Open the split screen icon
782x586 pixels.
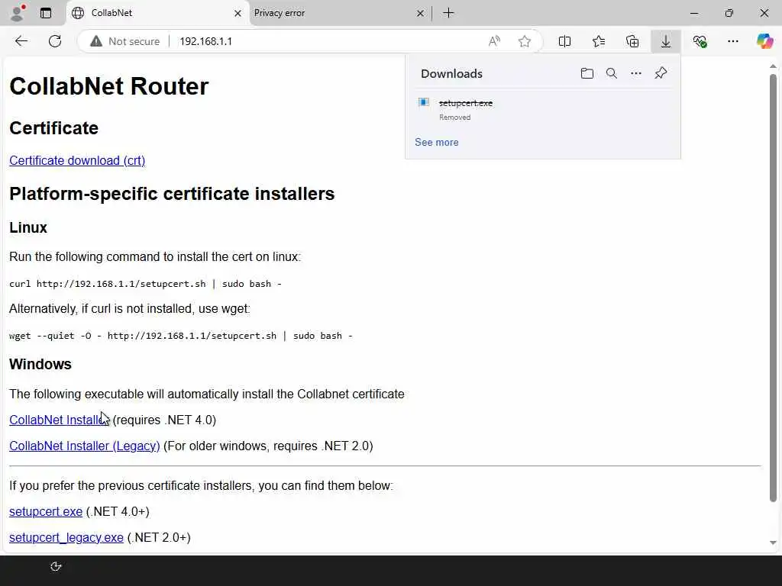(564, 41)
